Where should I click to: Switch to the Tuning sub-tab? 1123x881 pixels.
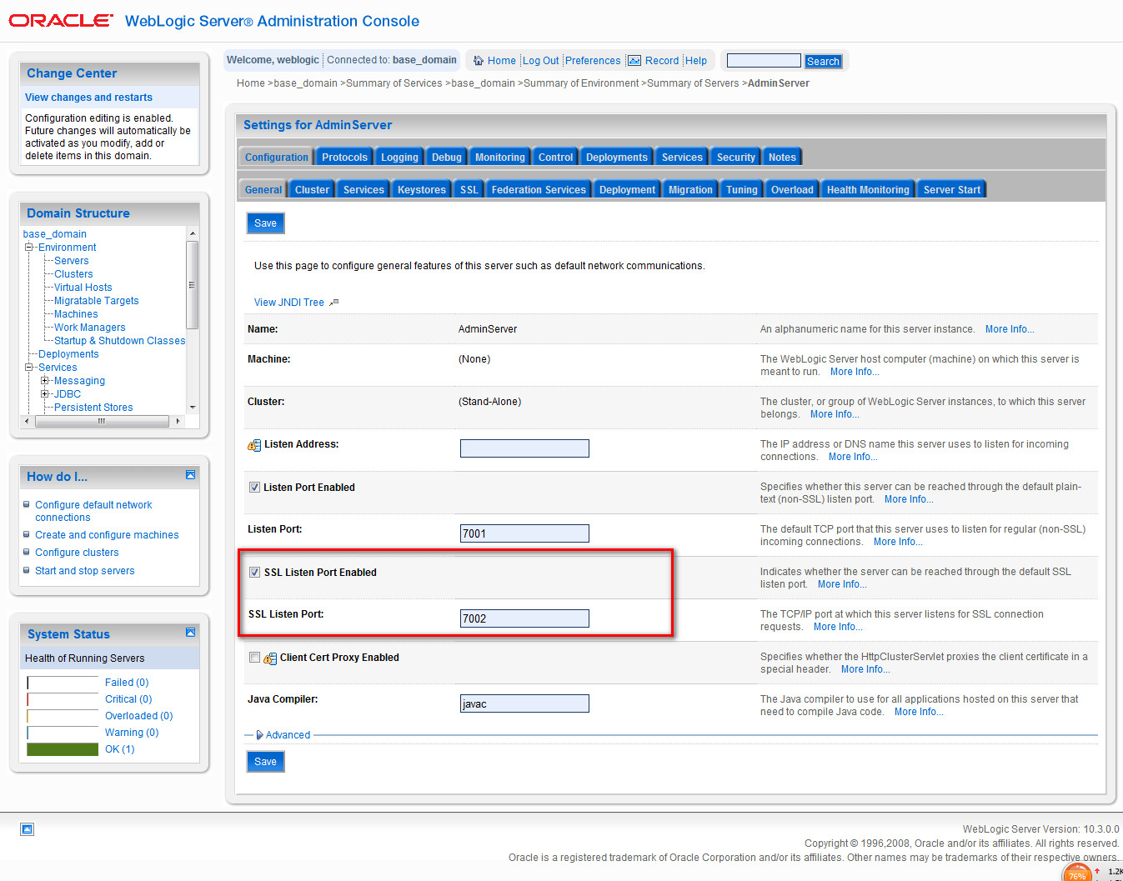(741, 190)
